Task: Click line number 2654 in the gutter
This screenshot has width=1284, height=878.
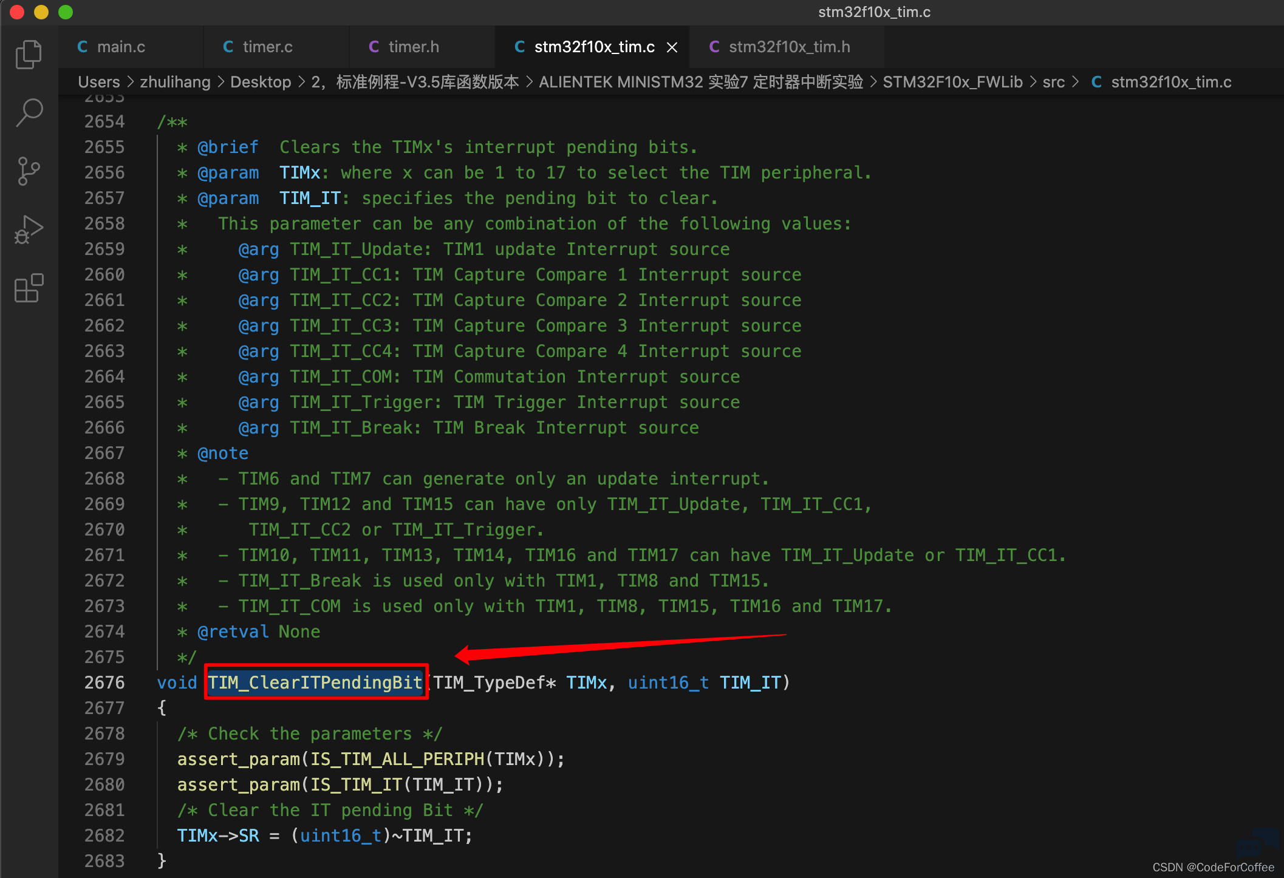Action: tap(104, 121)
